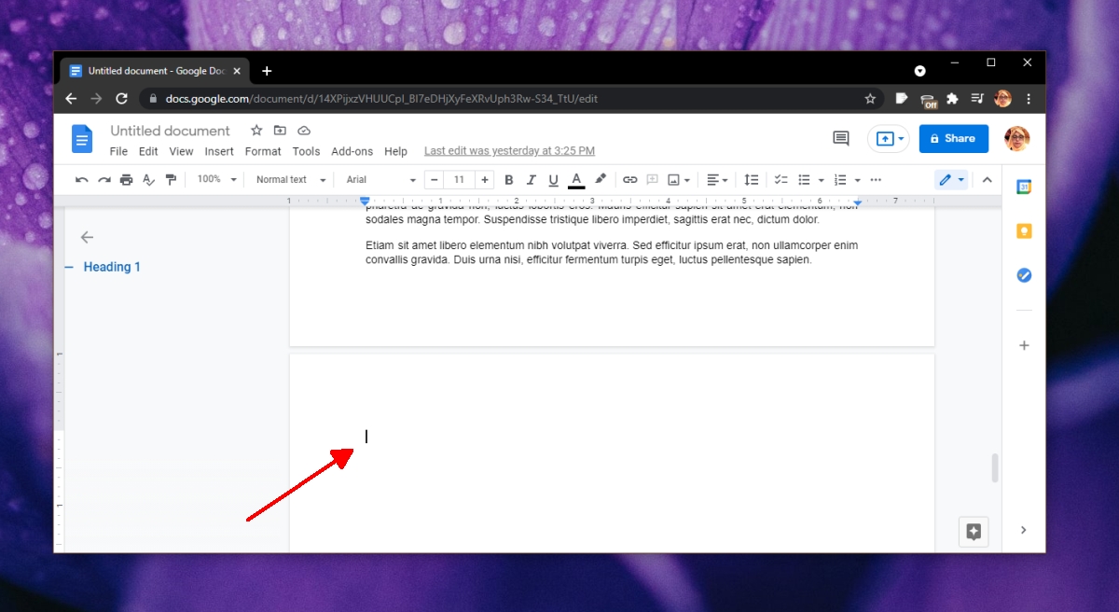The image size is (1119, 612).
Task: Open the Chrome extensions puzzle icon
Action: pyautogui.click(x=952, y=98)
